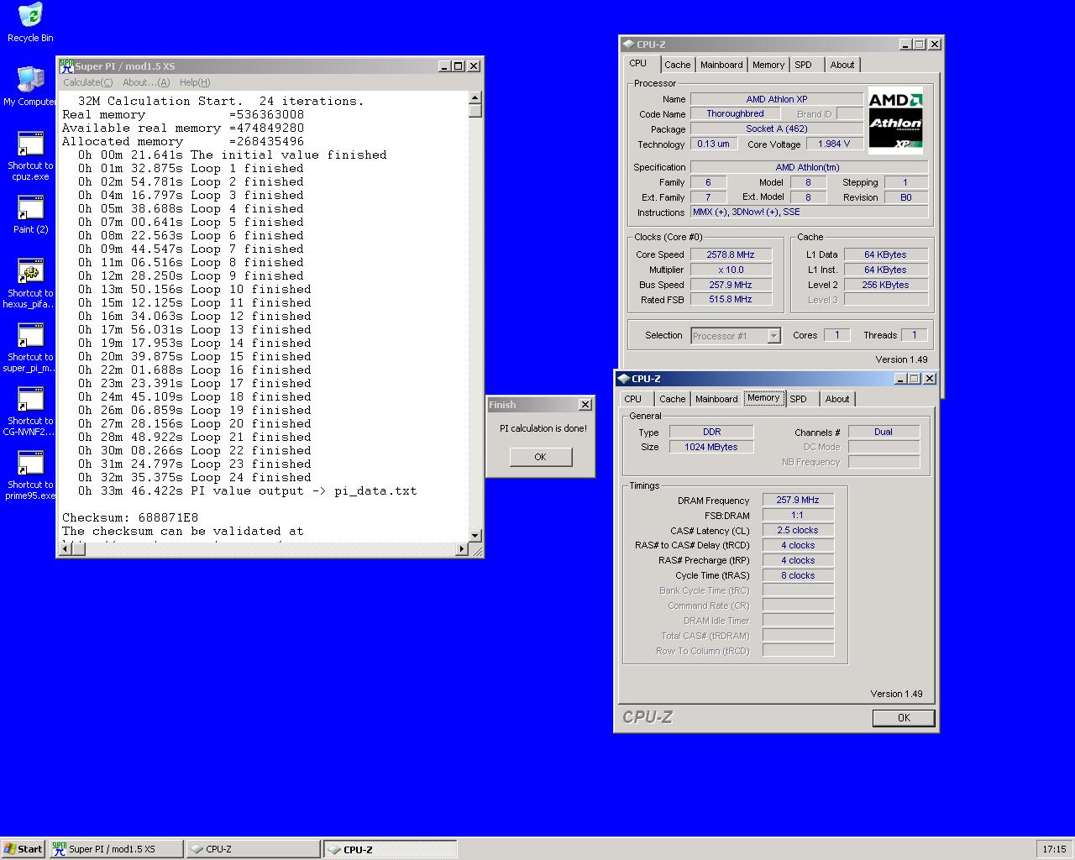Viewport: 1075px width, 860px height.
Task: Click the lower CPU-Z window title icon
Action: click(623, 379)
